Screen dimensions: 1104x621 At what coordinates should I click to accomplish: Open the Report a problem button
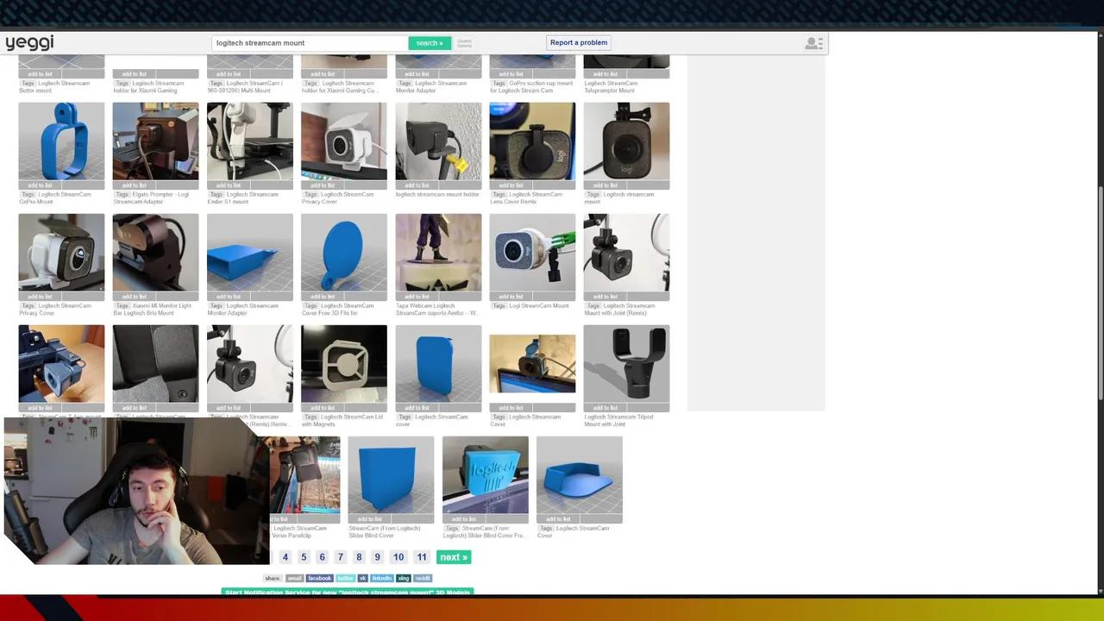pyautogui.click(x=579, y=42)
